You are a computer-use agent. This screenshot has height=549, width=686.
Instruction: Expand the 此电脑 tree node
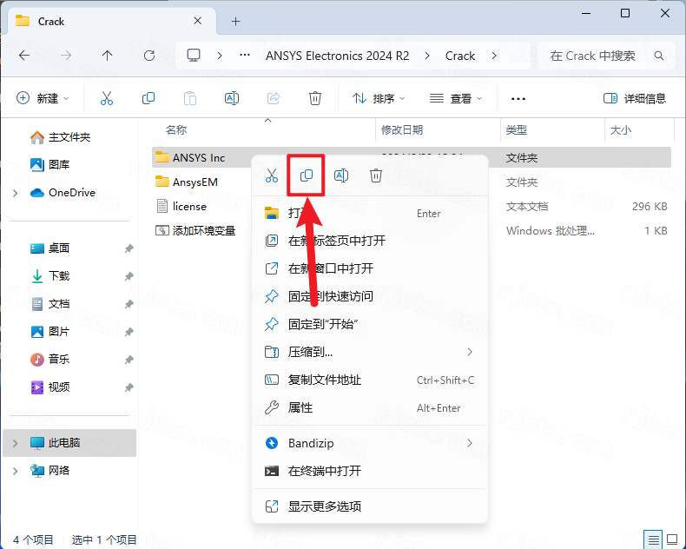pyautogui.click(x=15, y=443)
